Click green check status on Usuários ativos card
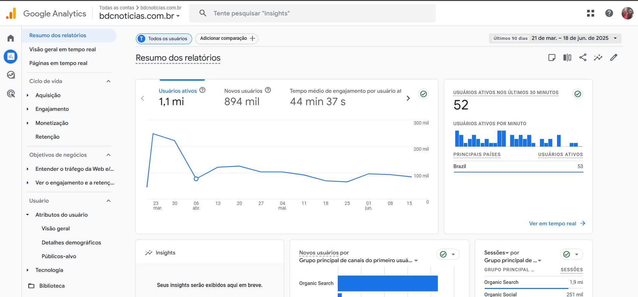Screen dimensions: 638x297 pos(423,94)
